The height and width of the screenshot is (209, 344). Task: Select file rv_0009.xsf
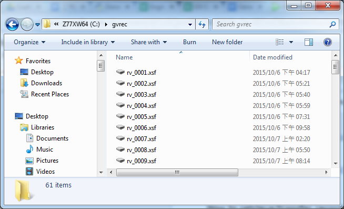pos(141,161)
